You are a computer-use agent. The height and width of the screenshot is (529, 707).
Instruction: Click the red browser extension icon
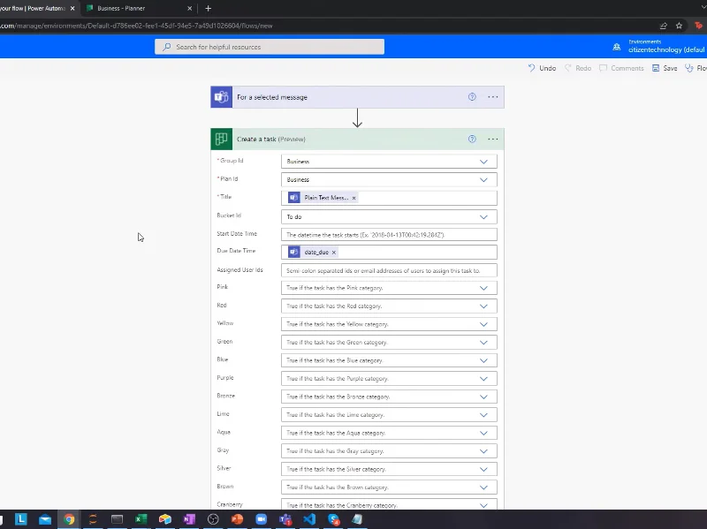click(698, 26)
